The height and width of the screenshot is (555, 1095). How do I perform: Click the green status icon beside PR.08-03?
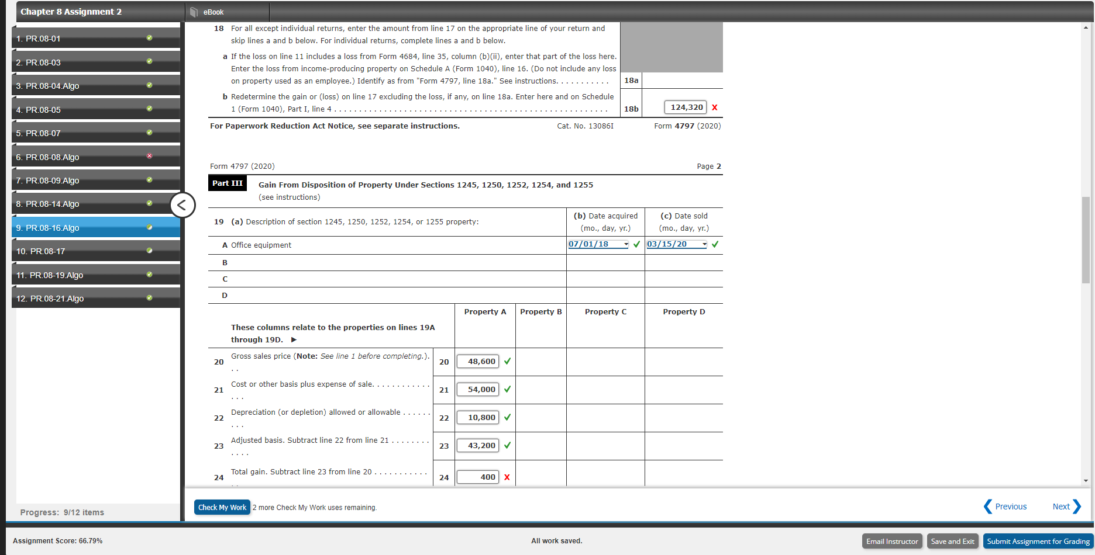pos(150,61)
